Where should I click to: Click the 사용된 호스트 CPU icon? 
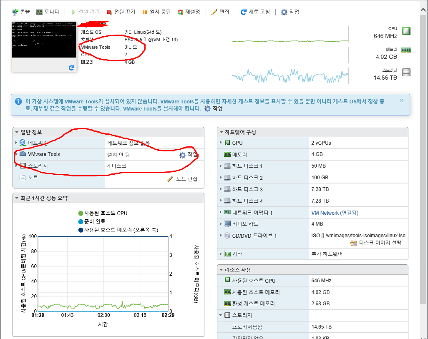coord(227,280)
